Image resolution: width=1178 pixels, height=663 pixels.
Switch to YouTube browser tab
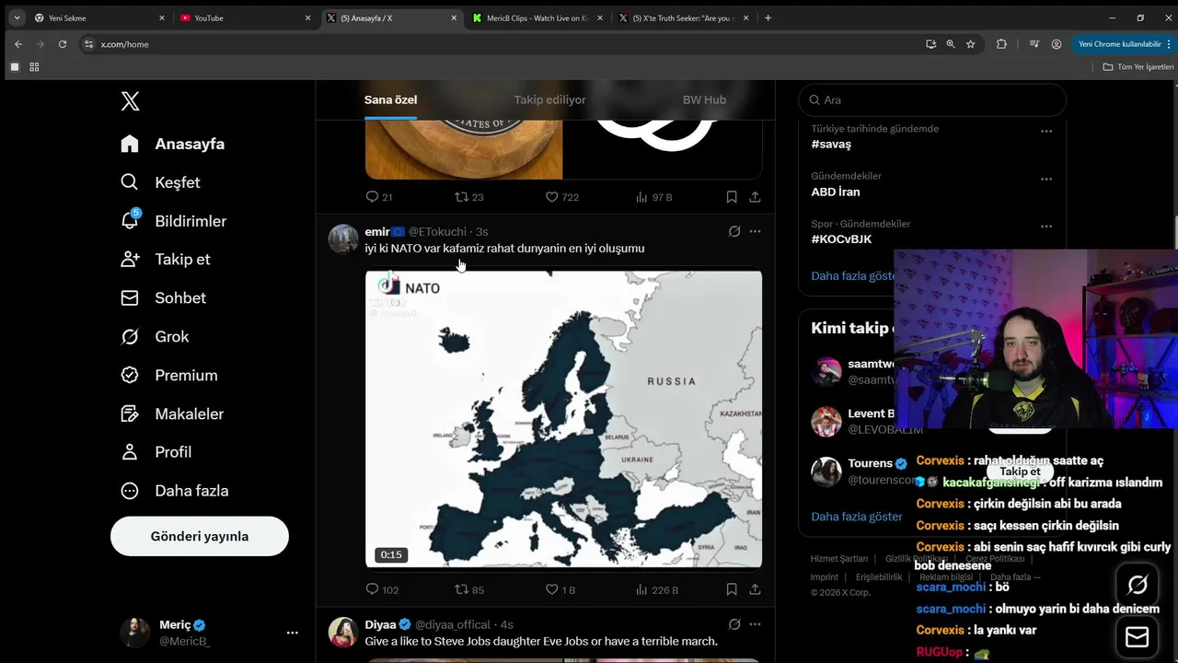pyautogui.click(x=243, y=17)
